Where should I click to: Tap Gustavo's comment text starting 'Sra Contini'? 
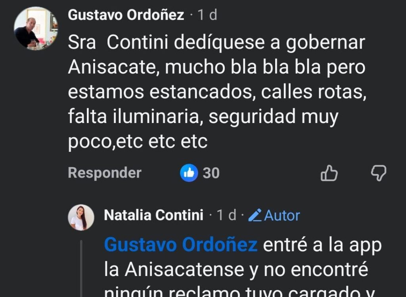(x=216, y=43)
